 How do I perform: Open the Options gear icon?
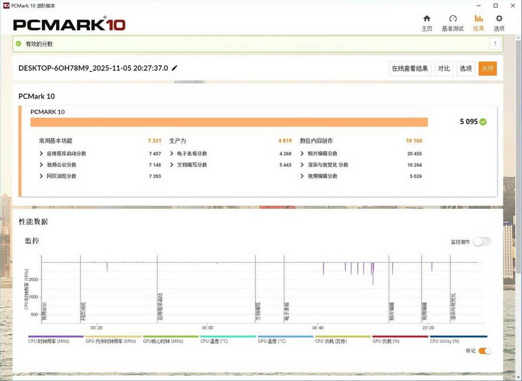point(499,19)
